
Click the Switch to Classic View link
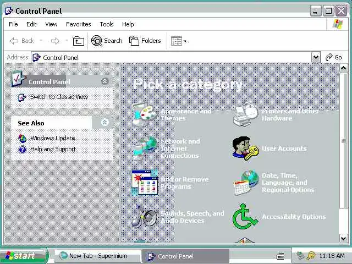(59, 97)
